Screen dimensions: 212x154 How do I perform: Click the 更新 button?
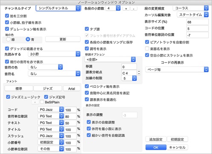63,39
